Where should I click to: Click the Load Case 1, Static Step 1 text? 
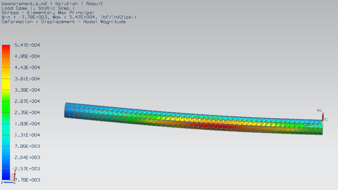pyautogui.click(x=38, y=8)
